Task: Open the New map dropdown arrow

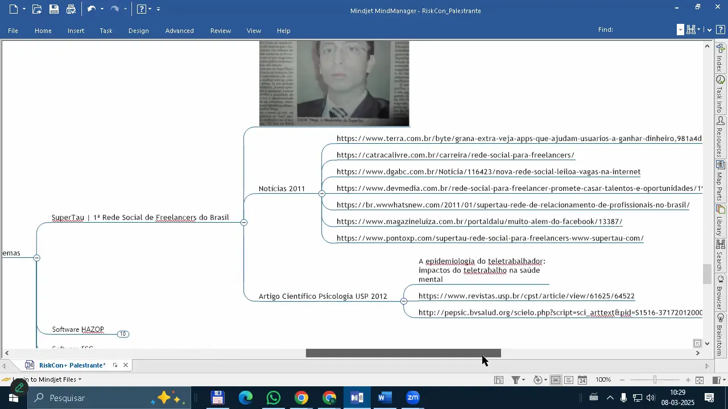Action: pyautogui.click(x=24, y=9)
